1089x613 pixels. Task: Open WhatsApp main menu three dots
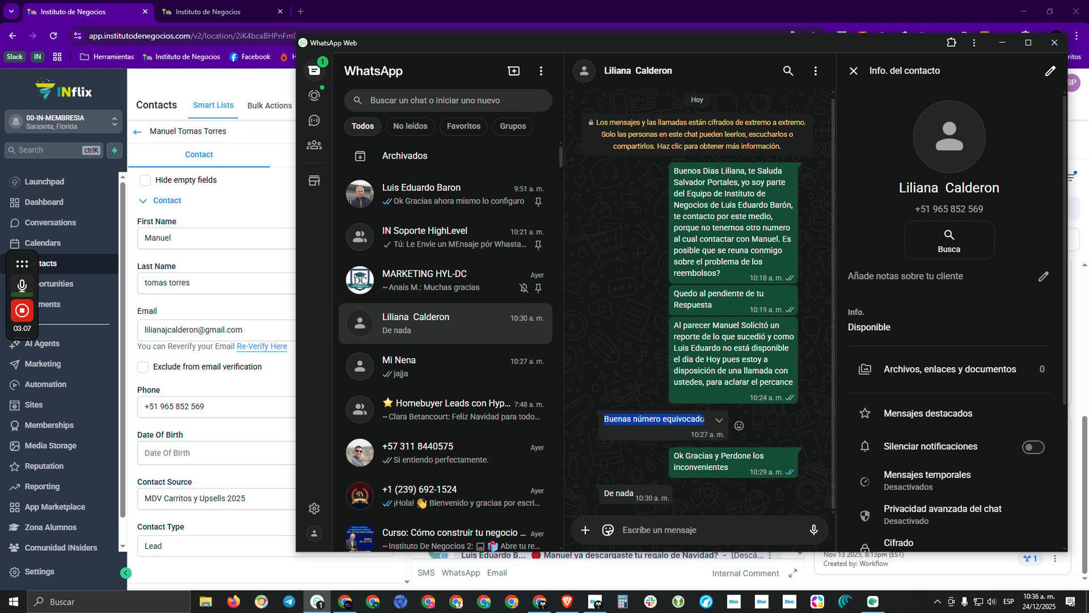541,71
